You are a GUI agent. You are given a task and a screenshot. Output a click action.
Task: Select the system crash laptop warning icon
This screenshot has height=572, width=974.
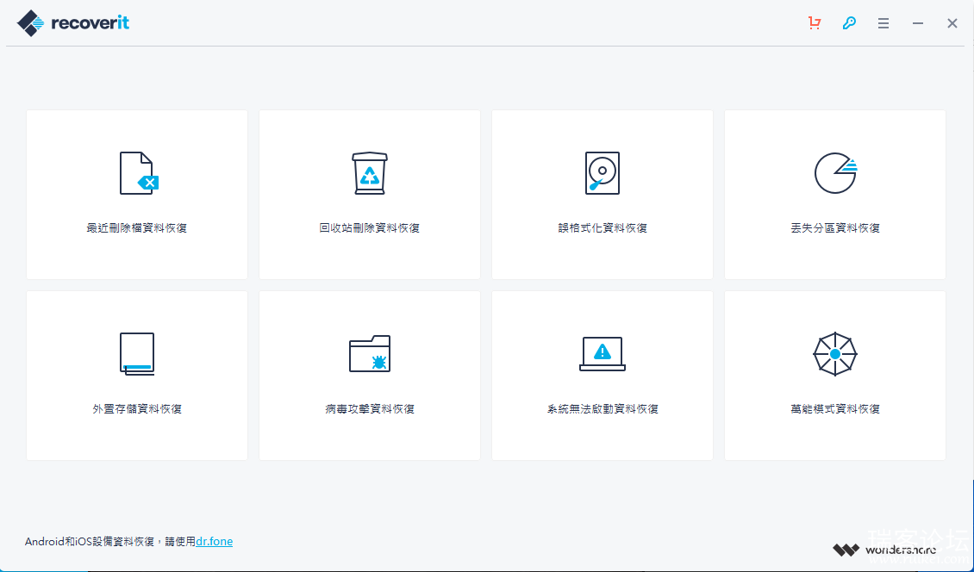602,353
